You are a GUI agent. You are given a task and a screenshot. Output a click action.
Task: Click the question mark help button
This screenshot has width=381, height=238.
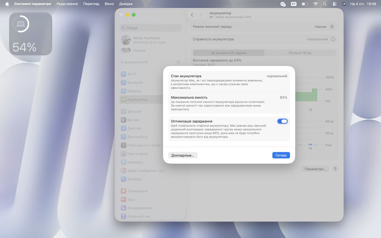click(x=335, y=169)
